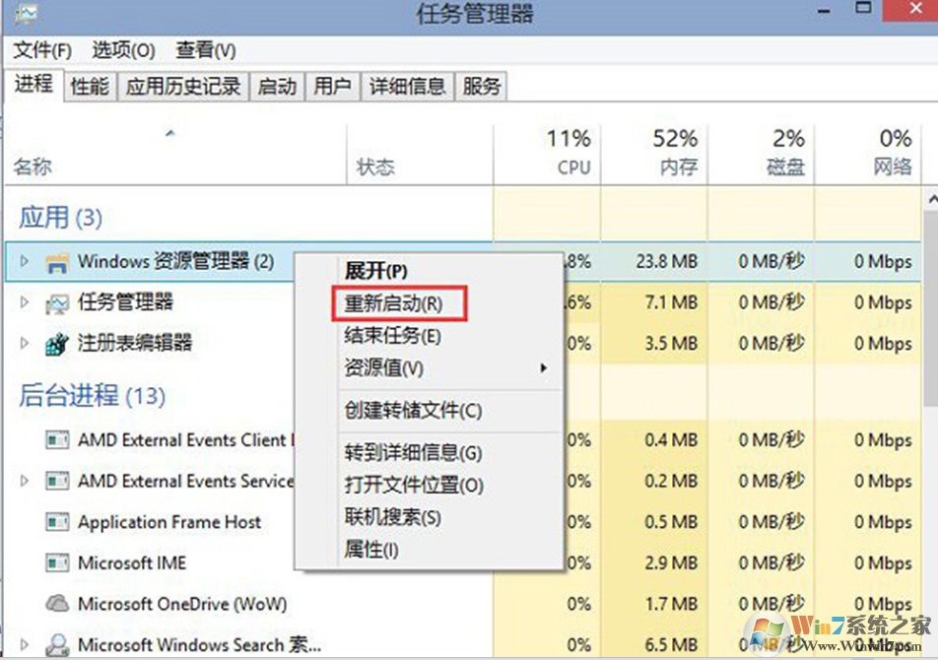Choose 转到详细信息(G) in the context menu
Image resolution: width=938 pixels, height=660 pixels.
click(x=413, y=452)
